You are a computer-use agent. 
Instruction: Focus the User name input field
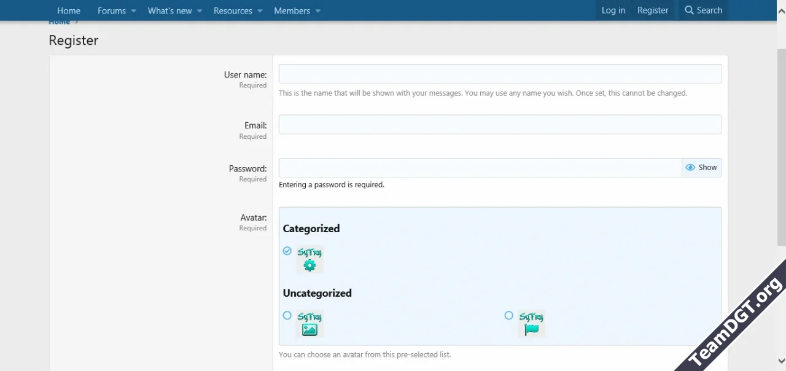click(x=500, y=74)
